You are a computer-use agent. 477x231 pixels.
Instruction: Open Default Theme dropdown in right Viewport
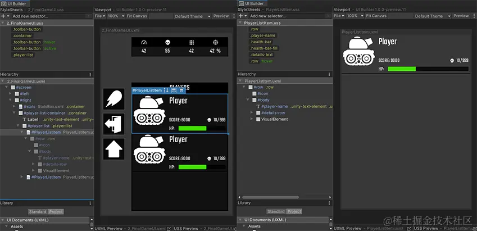click(433, 16)
